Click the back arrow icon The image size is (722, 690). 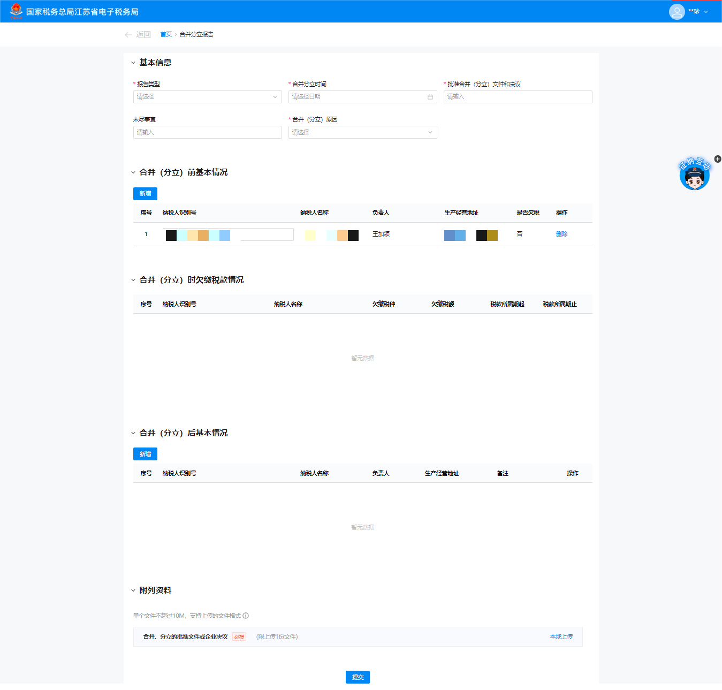(x=128, y=35)
